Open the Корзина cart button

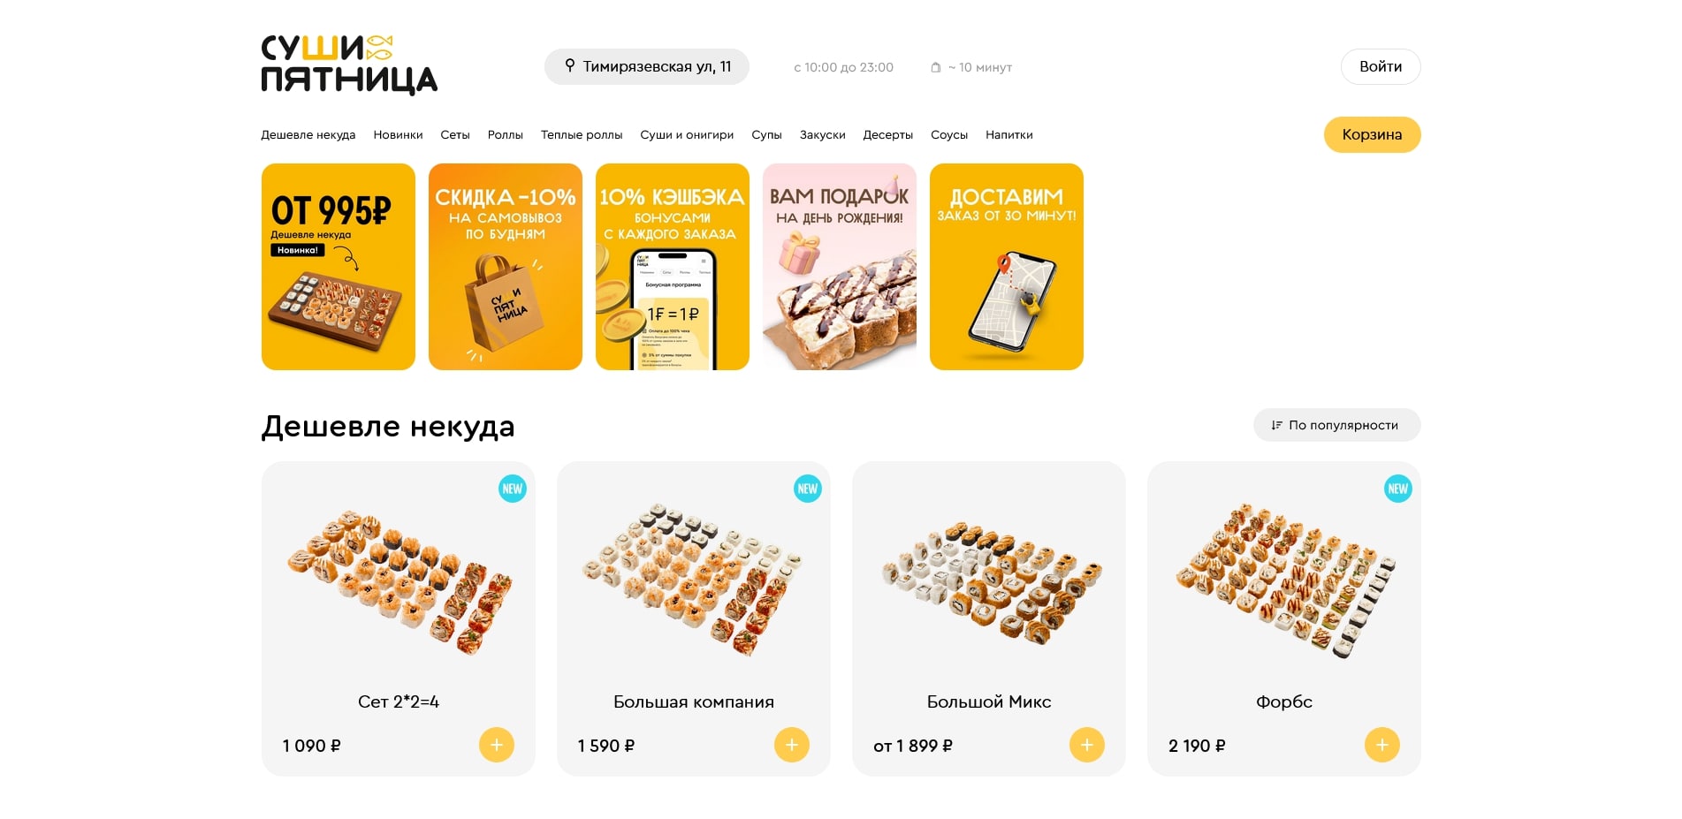coord(1372,134)
